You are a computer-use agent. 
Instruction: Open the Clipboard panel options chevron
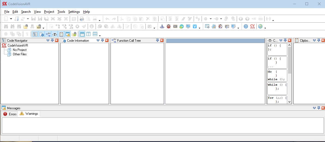click(x=314, y=40)
